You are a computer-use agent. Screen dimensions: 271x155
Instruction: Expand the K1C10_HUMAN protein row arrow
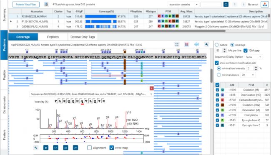(11, 21)
